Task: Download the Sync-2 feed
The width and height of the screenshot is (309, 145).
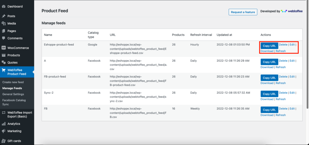Action: coord(267,99)
